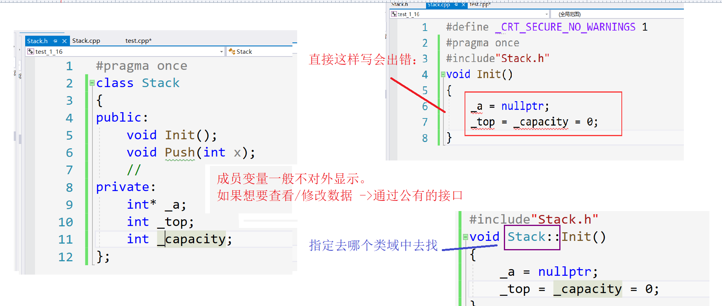Close the Stack.cpp tab in top-right editor
Viewport: 722px width, 306px height.
click(463, 5)
